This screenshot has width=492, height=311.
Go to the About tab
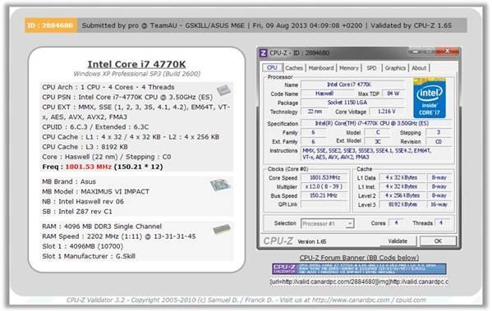click(x=419, y=68)
